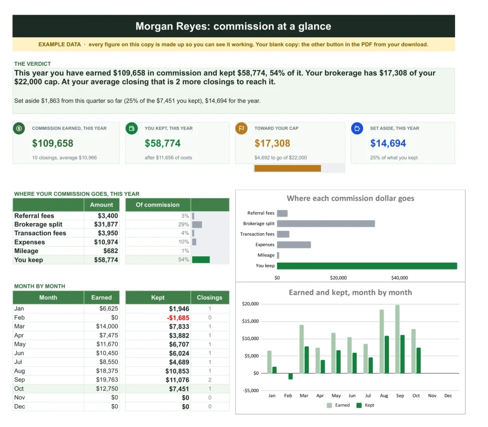488x427 pixels.
Task: Click the September closings count of 2
Action: [x=210, y=380]
